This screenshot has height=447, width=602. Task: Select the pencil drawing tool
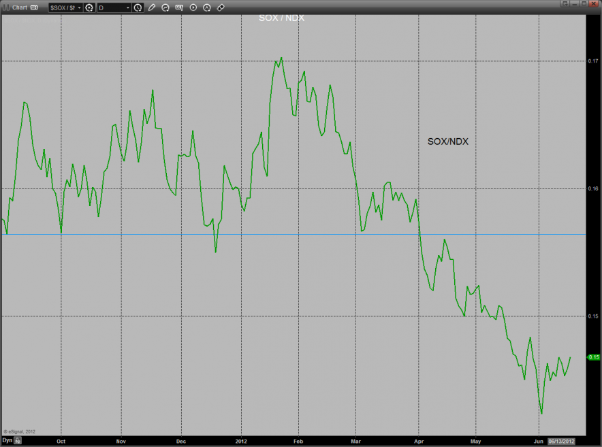[152, 7]
